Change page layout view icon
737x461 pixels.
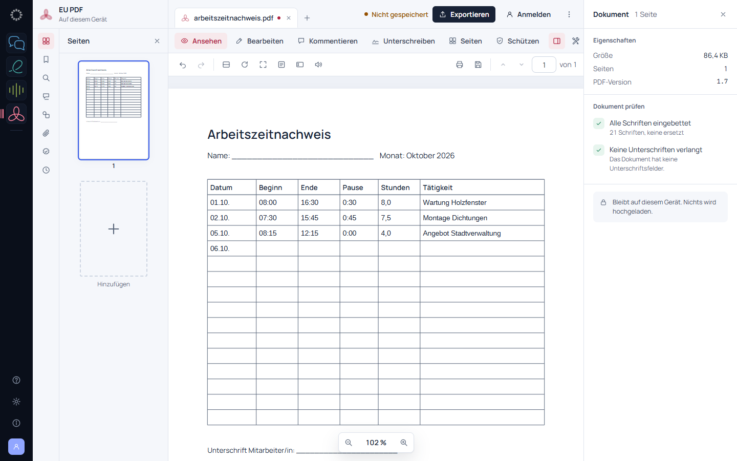(226, 65)
